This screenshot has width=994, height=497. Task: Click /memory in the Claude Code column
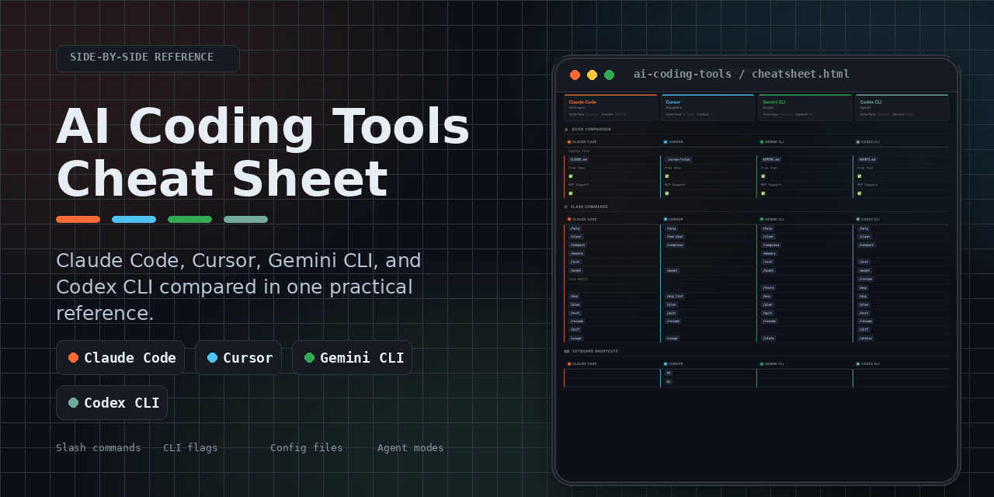point(576,254)
